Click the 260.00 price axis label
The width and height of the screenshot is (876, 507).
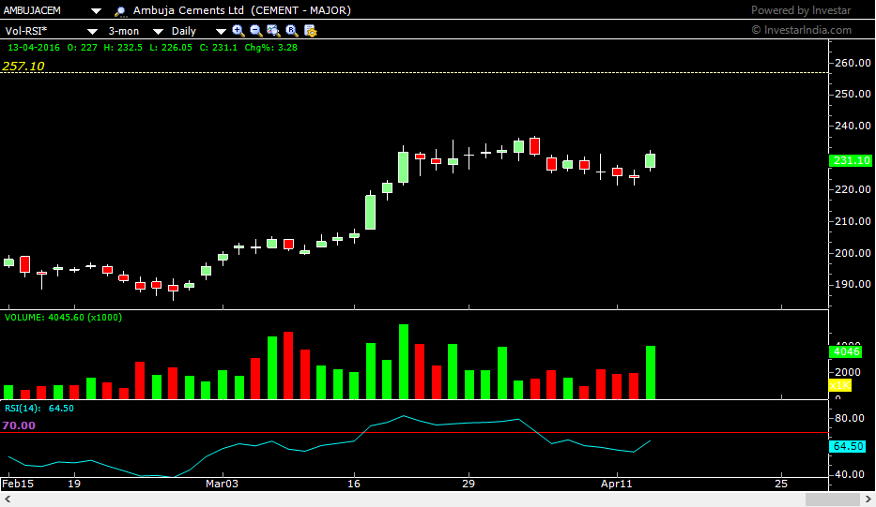point(853,63)
